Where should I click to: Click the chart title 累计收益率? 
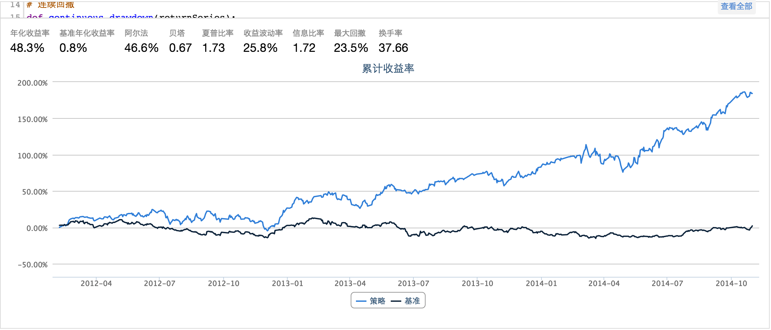(388, 69)
